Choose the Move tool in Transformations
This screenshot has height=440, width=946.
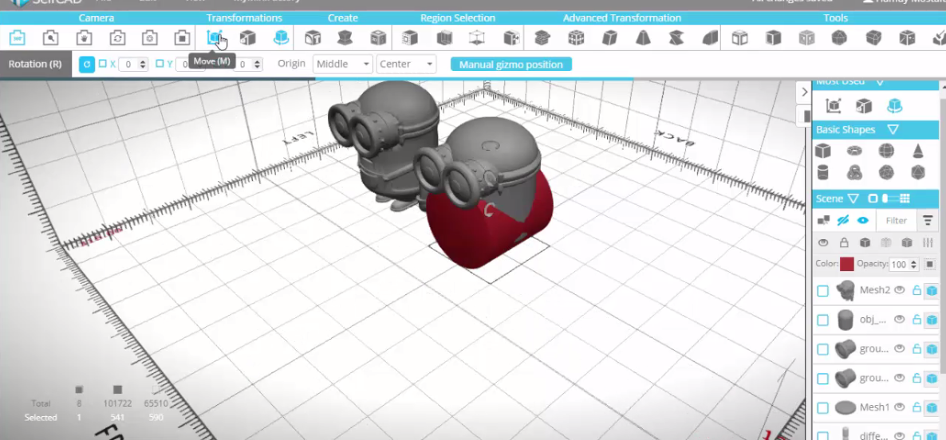tap(215, 38)
